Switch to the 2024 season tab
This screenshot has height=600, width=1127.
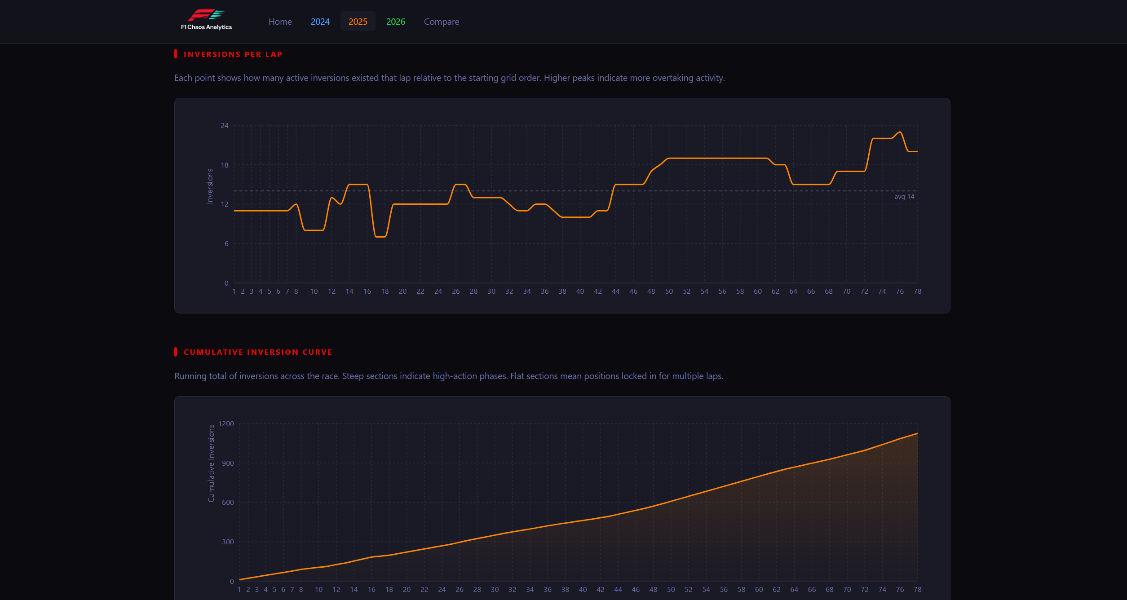point(320,22)
